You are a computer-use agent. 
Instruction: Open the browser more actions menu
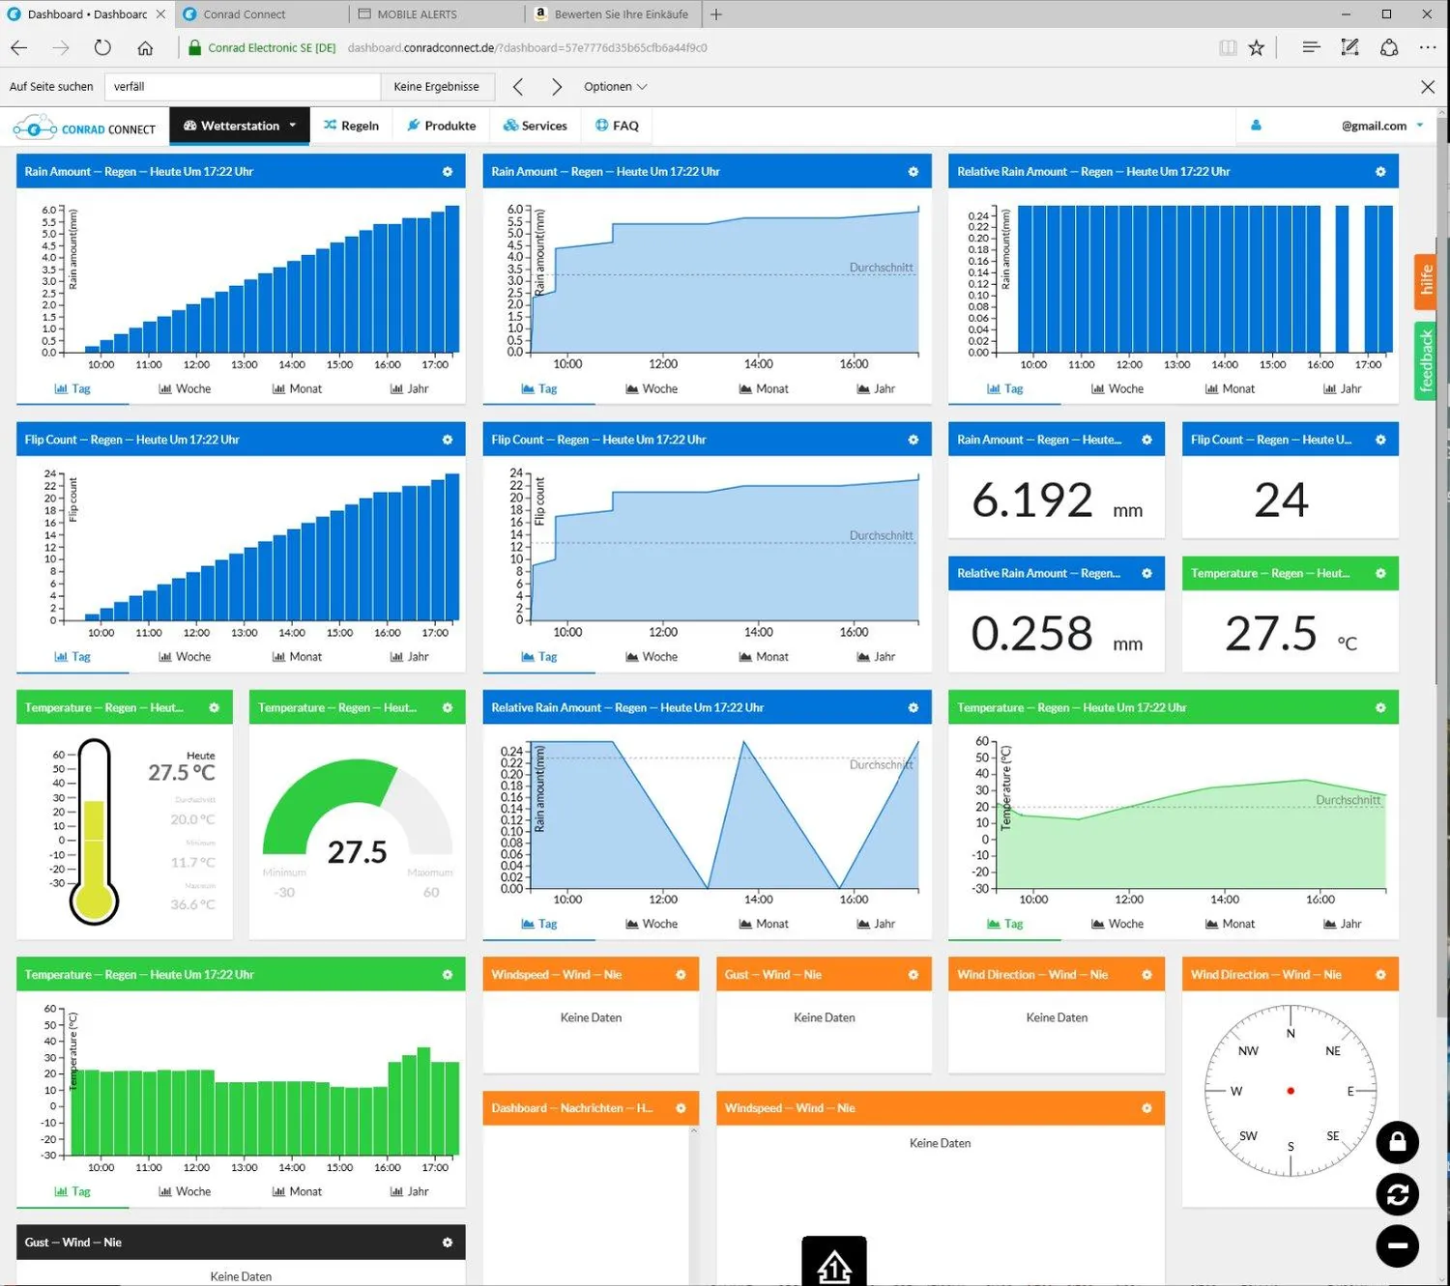tap(1428, 47)
